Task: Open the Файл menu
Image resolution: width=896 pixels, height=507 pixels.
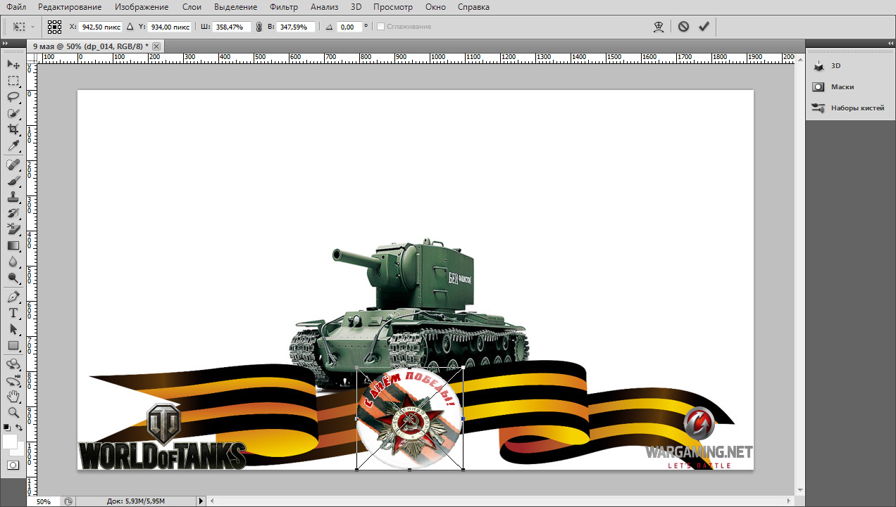Action: click(16, 7)
